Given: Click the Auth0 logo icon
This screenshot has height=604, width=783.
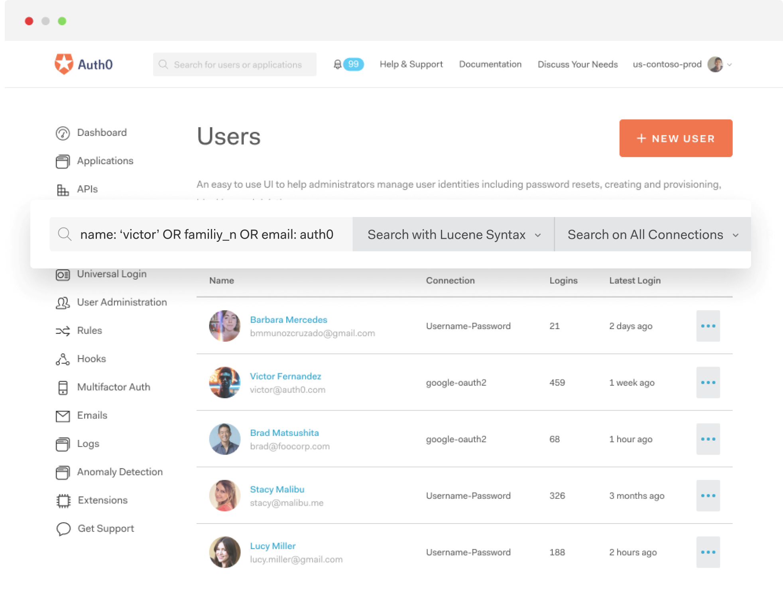Looking at the screenshot, I should pyautogui.click(x=64, y=64).
